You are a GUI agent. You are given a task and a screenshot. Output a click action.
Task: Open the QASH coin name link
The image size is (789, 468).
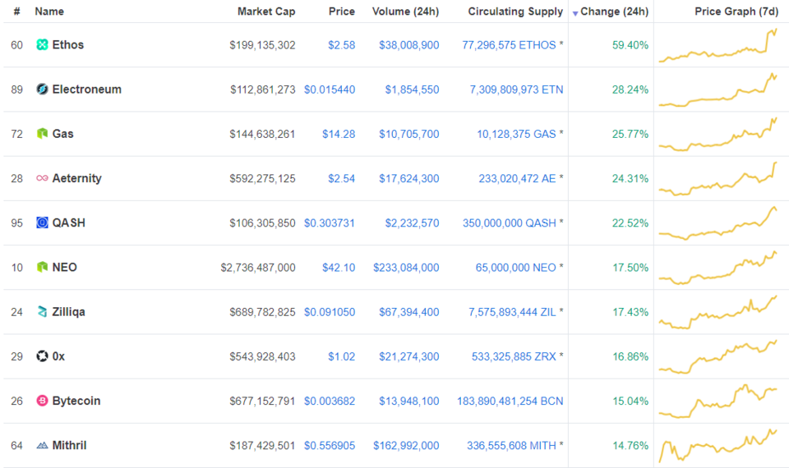[68, 223]
